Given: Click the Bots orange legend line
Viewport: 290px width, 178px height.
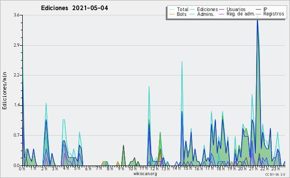Looking at the screenshot, I should point(172,14).
